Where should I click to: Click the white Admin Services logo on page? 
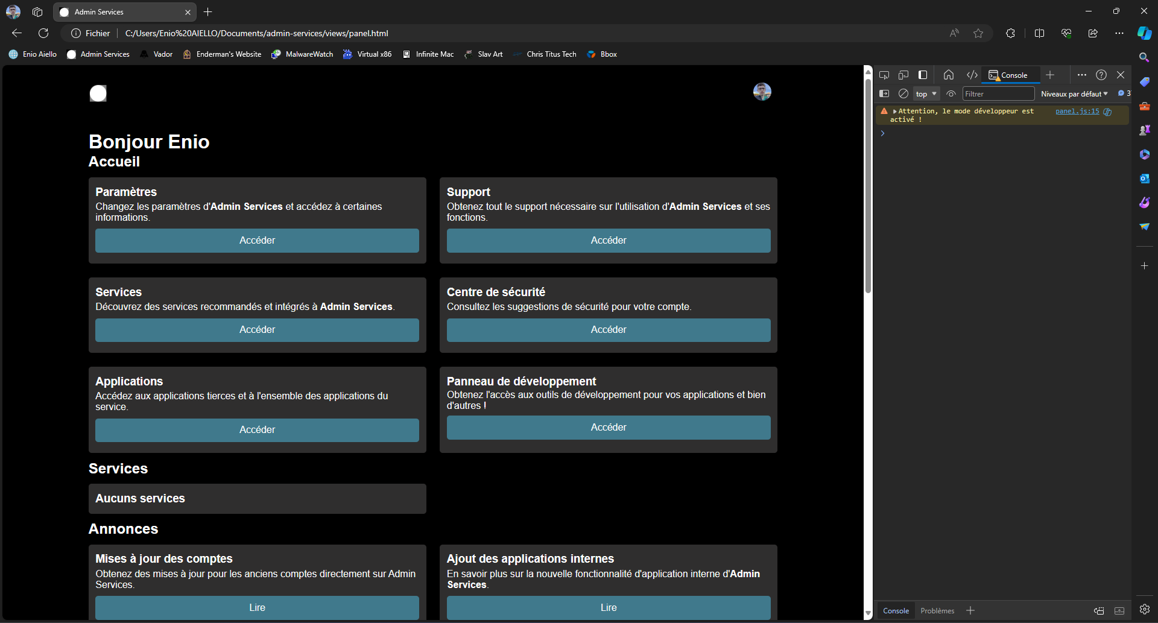[98, 93]
